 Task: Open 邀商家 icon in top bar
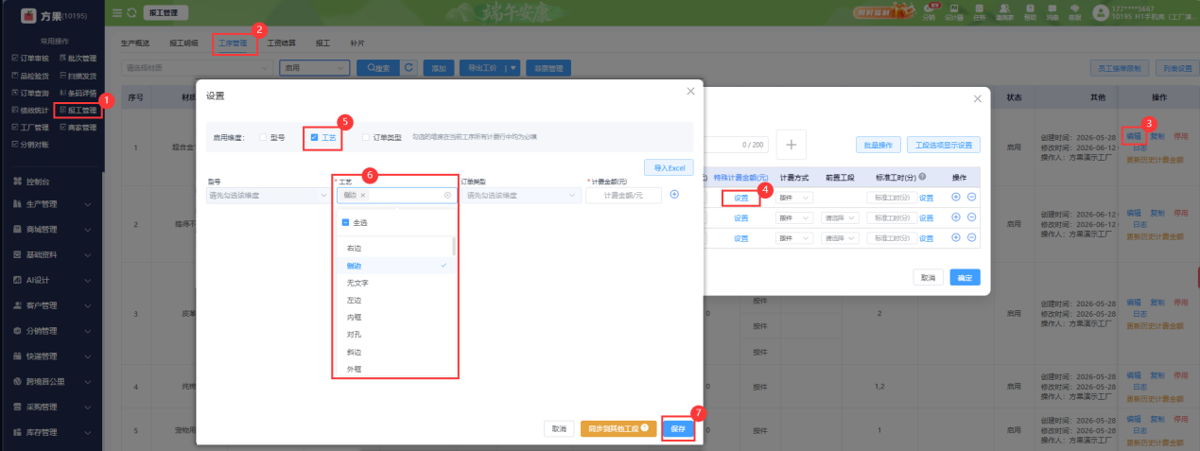coord(1005,12)
